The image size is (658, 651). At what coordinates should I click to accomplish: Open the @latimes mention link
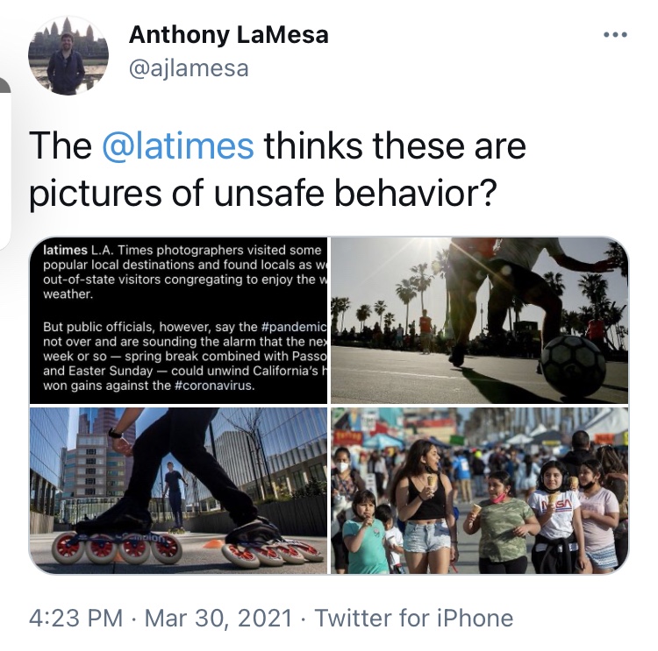tap(178, 146)
